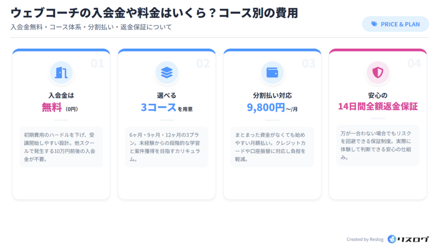This screenshot has height=246, width=446.
Task: Click the 14日間全額返金保証 heading
Action: [x=378, y=106]
